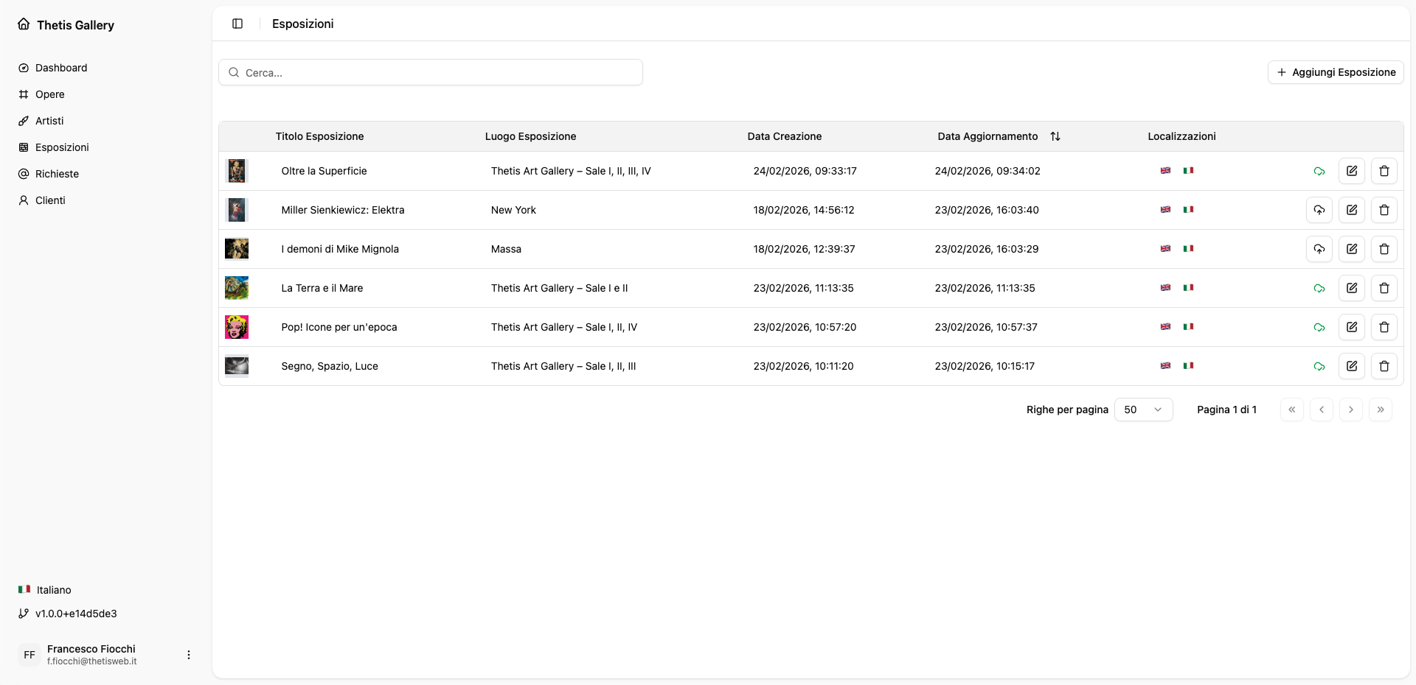This screenshot has height=685, width=1416.
Task: Go to Opere in the sidebar
Action: [x=49, y=94]
